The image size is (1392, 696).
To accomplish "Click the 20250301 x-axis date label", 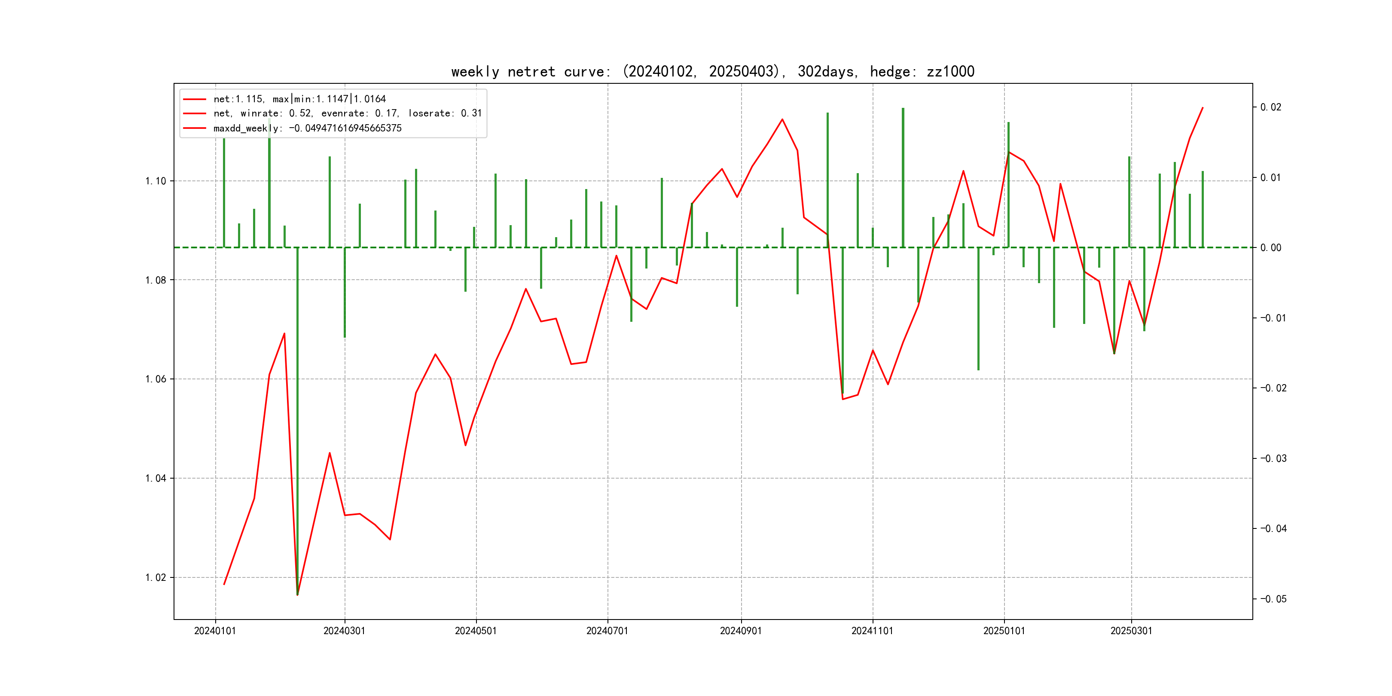I will pos(1131,631).
